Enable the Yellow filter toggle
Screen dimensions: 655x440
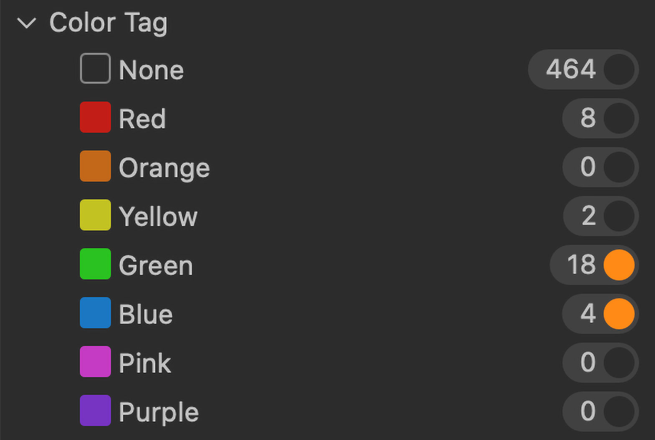click(619, 216)
